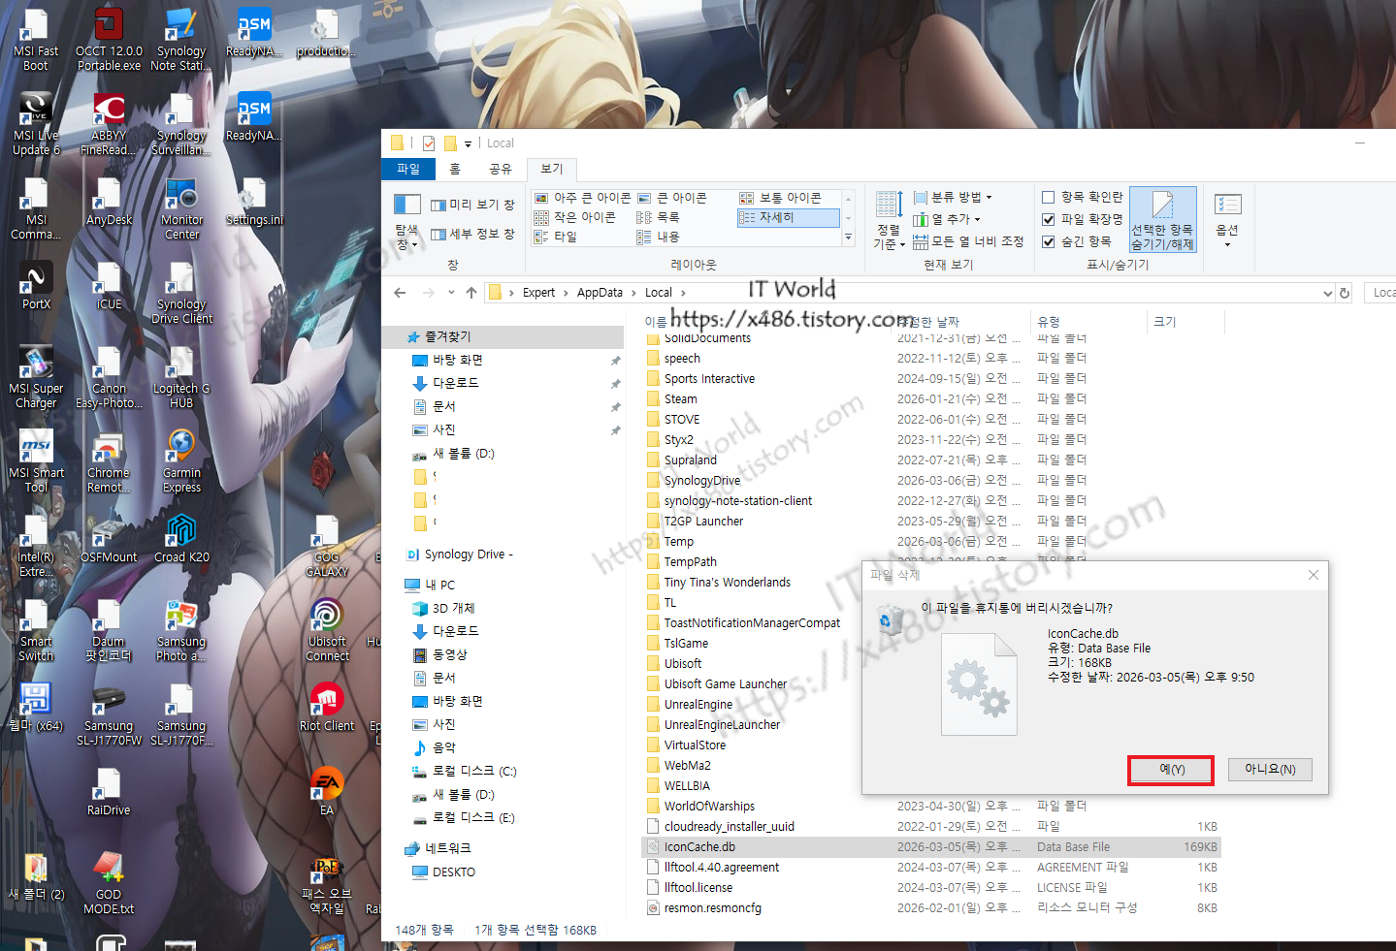1396x951 pixels.
Task: Go up one folder level arrow
Action: pos(471,292)
